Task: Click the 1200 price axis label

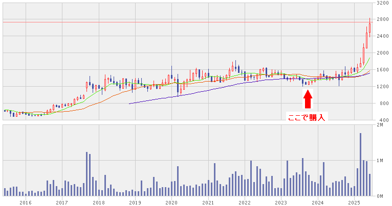Action: (382, 87)
